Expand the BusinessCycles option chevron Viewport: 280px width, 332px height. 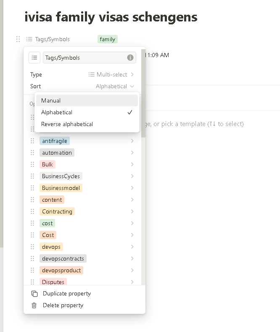(132, 176)
